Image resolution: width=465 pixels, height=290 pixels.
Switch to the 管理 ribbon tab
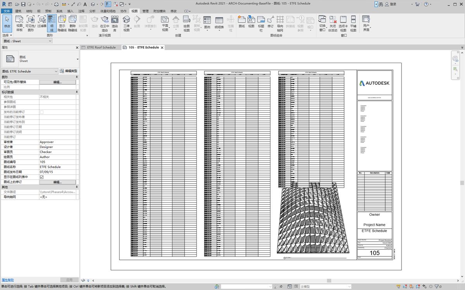(145, 11)
